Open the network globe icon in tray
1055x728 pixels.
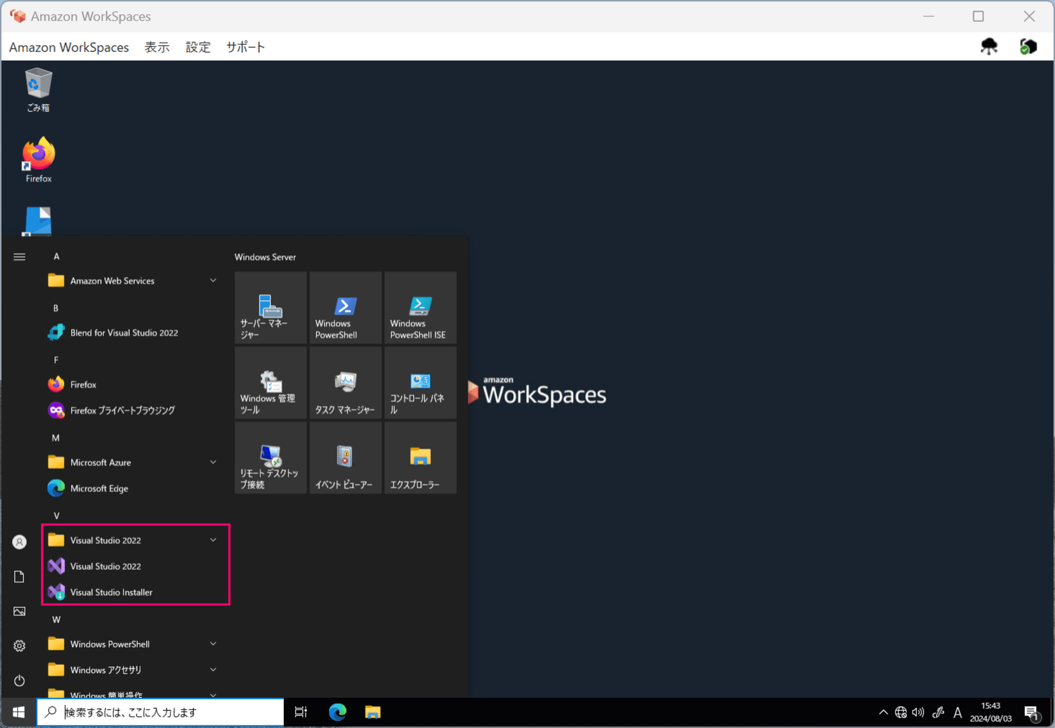[901, 713]
